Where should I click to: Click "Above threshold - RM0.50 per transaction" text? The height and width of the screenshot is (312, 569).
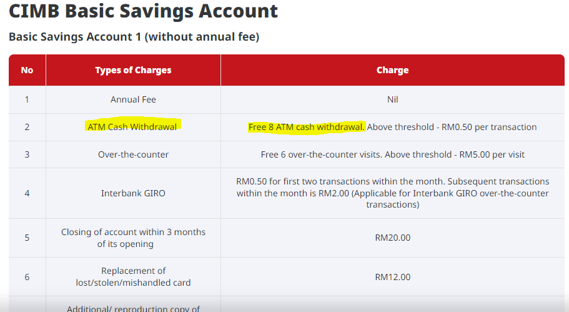(x=452, y=127)
